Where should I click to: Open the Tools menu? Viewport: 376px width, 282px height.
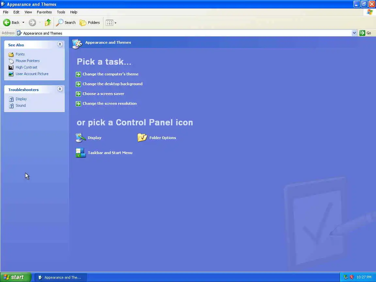[x=61, y=12]
